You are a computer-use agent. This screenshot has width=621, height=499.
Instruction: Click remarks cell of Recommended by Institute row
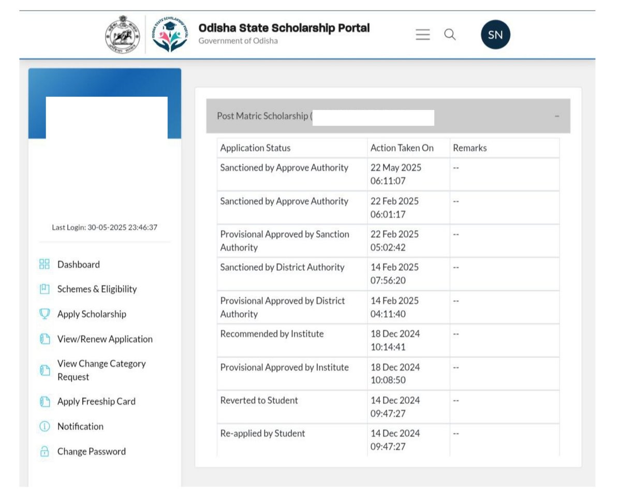click(505, 341)
